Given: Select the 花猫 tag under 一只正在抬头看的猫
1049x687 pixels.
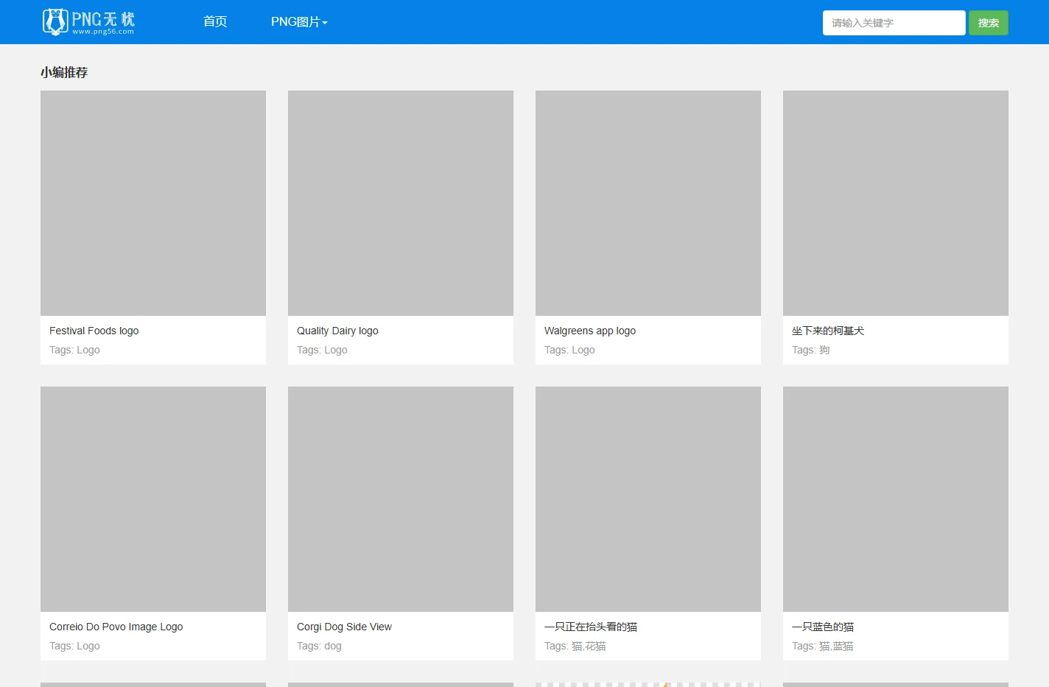Looking at the screenshot, I should [596, 646].
